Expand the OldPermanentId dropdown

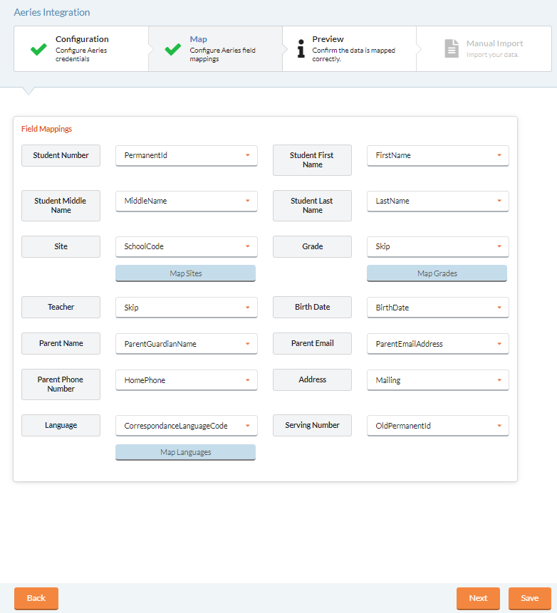pyautogui.click(x=438, y=426)
